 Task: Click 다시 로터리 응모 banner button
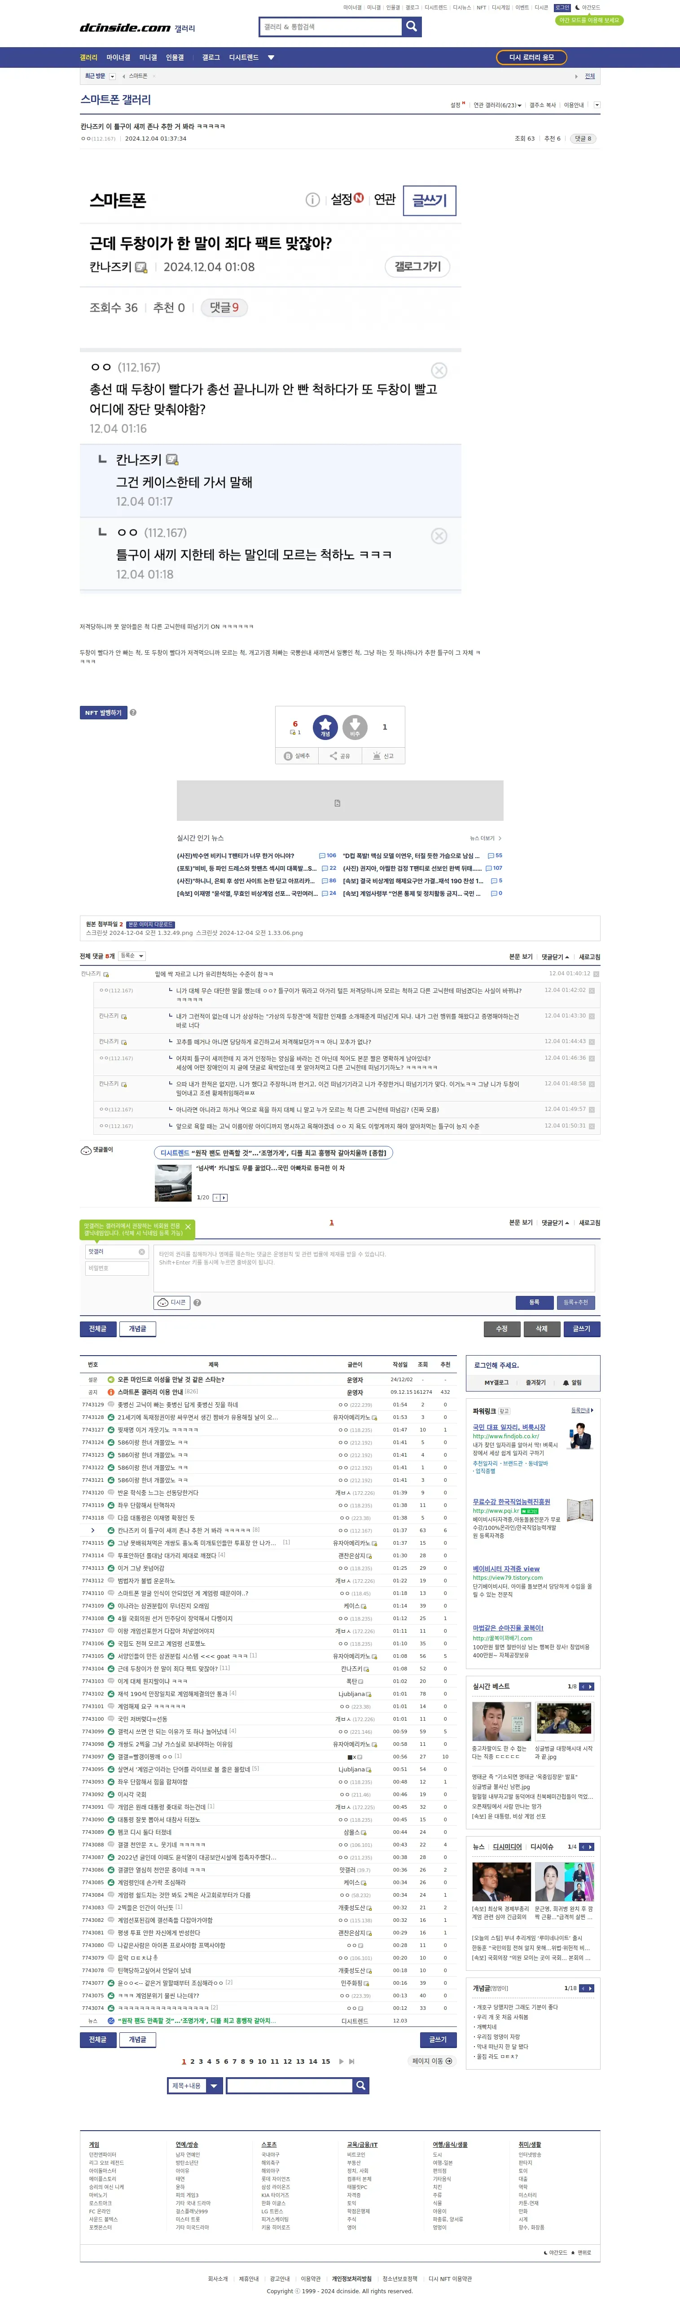(531, 57)
